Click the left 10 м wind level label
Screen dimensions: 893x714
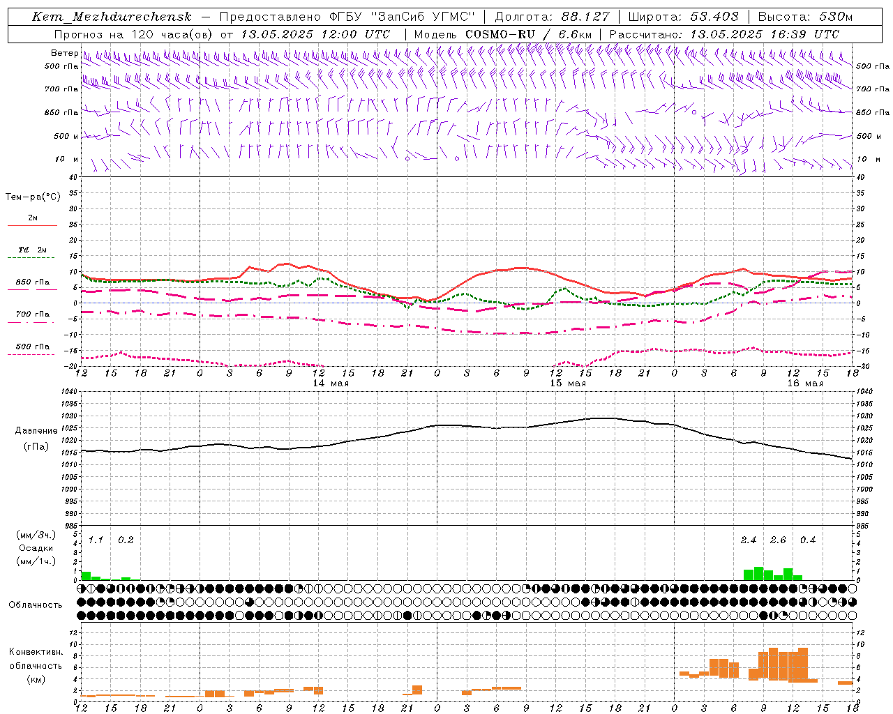click(67, 159)
